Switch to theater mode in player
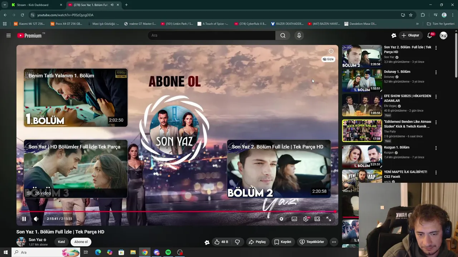Screen dimensions: 458x257 click(317, 219)
